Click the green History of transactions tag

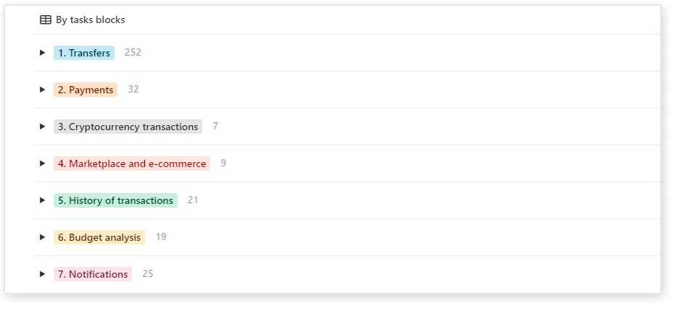[x=115, y=200]
